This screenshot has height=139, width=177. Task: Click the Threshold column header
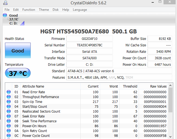tap(129, 86)
